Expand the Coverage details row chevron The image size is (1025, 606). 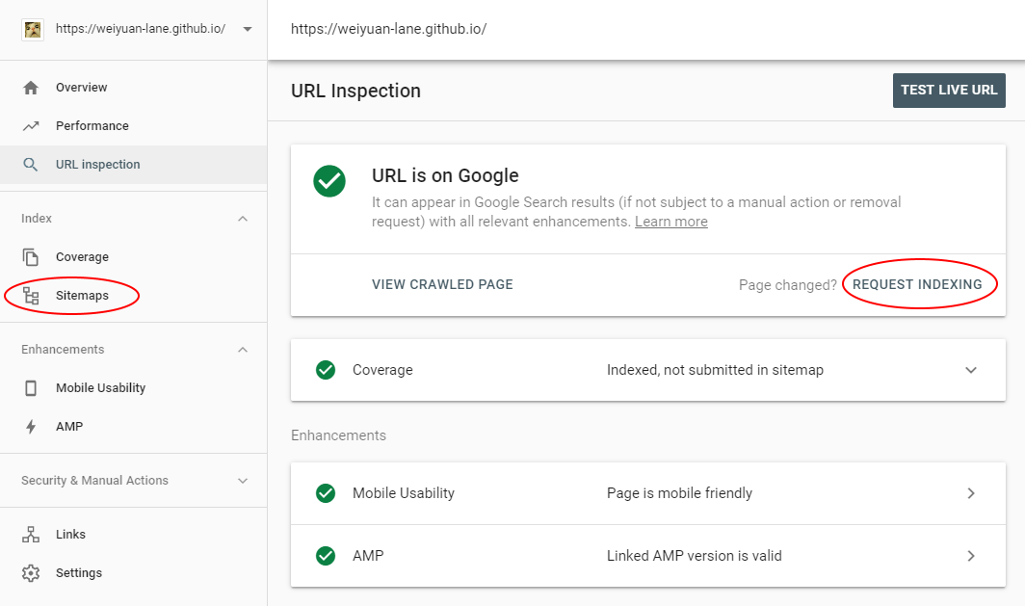(x=971, y=370)
